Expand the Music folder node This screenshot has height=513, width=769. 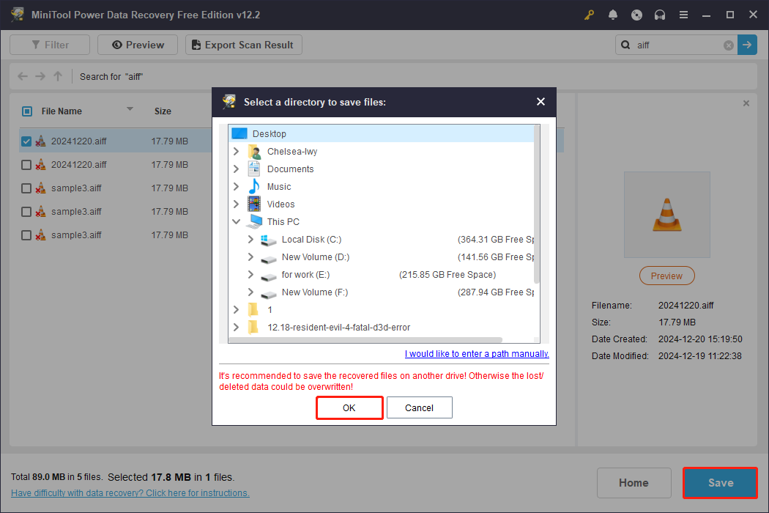point(237,187)
